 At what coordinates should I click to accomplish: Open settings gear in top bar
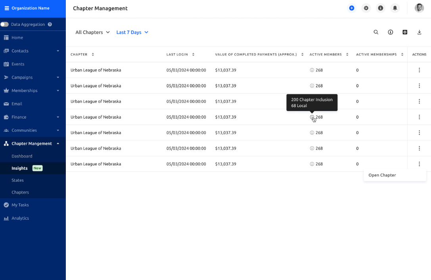click(366, 8)
